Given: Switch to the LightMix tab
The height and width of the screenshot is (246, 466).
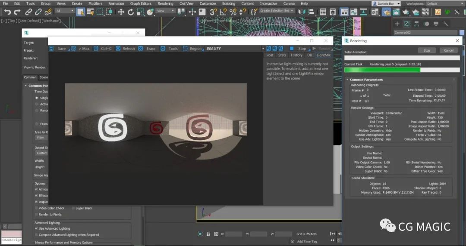Looking at the screenshot, I should click(323, 55).
